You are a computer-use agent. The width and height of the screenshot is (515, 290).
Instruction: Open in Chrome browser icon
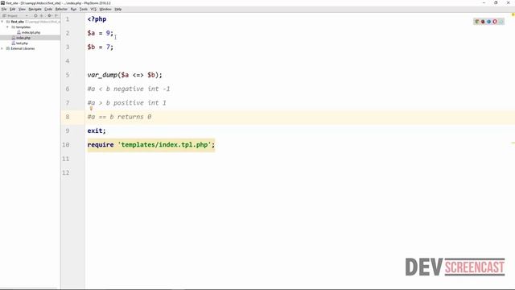coord(477,22)
